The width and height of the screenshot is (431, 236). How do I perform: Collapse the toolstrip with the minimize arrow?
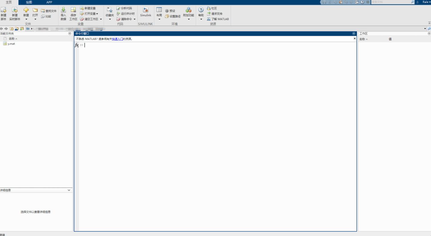(429, 23)
